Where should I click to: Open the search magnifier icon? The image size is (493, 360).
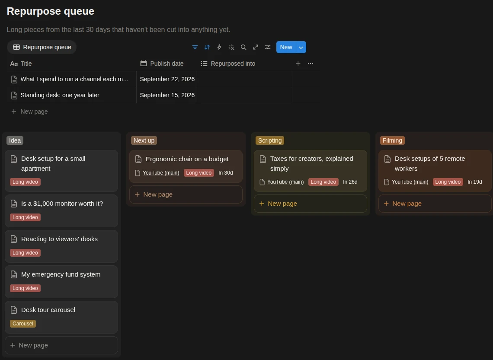coord(243,47)
